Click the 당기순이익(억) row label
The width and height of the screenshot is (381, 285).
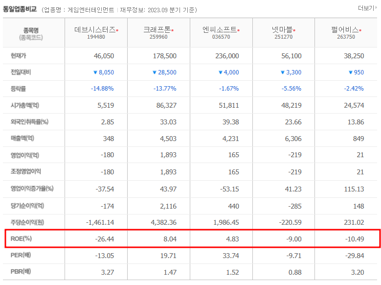pos(27,206)
